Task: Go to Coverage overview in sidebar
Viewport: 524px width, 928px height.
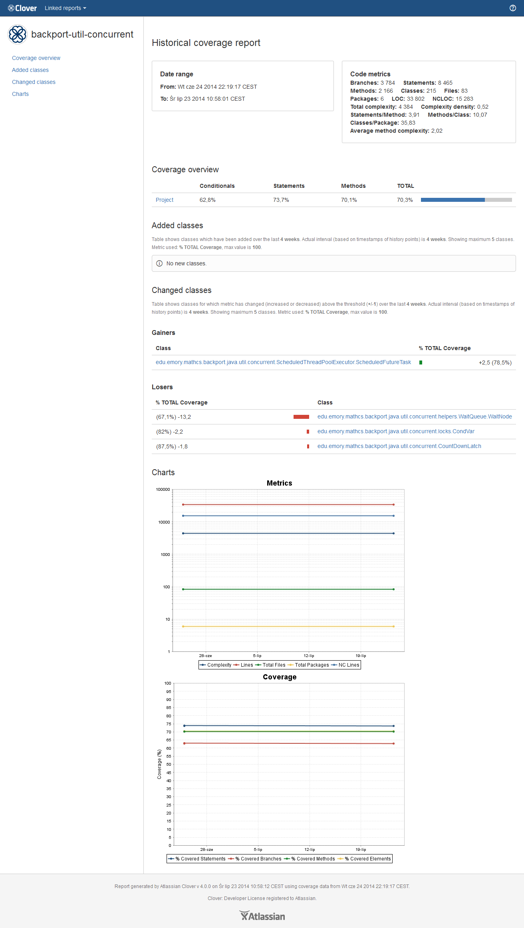Action: [36, 58]
